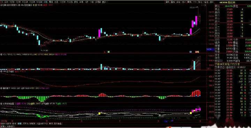Click the pink marker below the recent candles
The height and width of the screenshot is (128, 251).
(x=197, y=52)
